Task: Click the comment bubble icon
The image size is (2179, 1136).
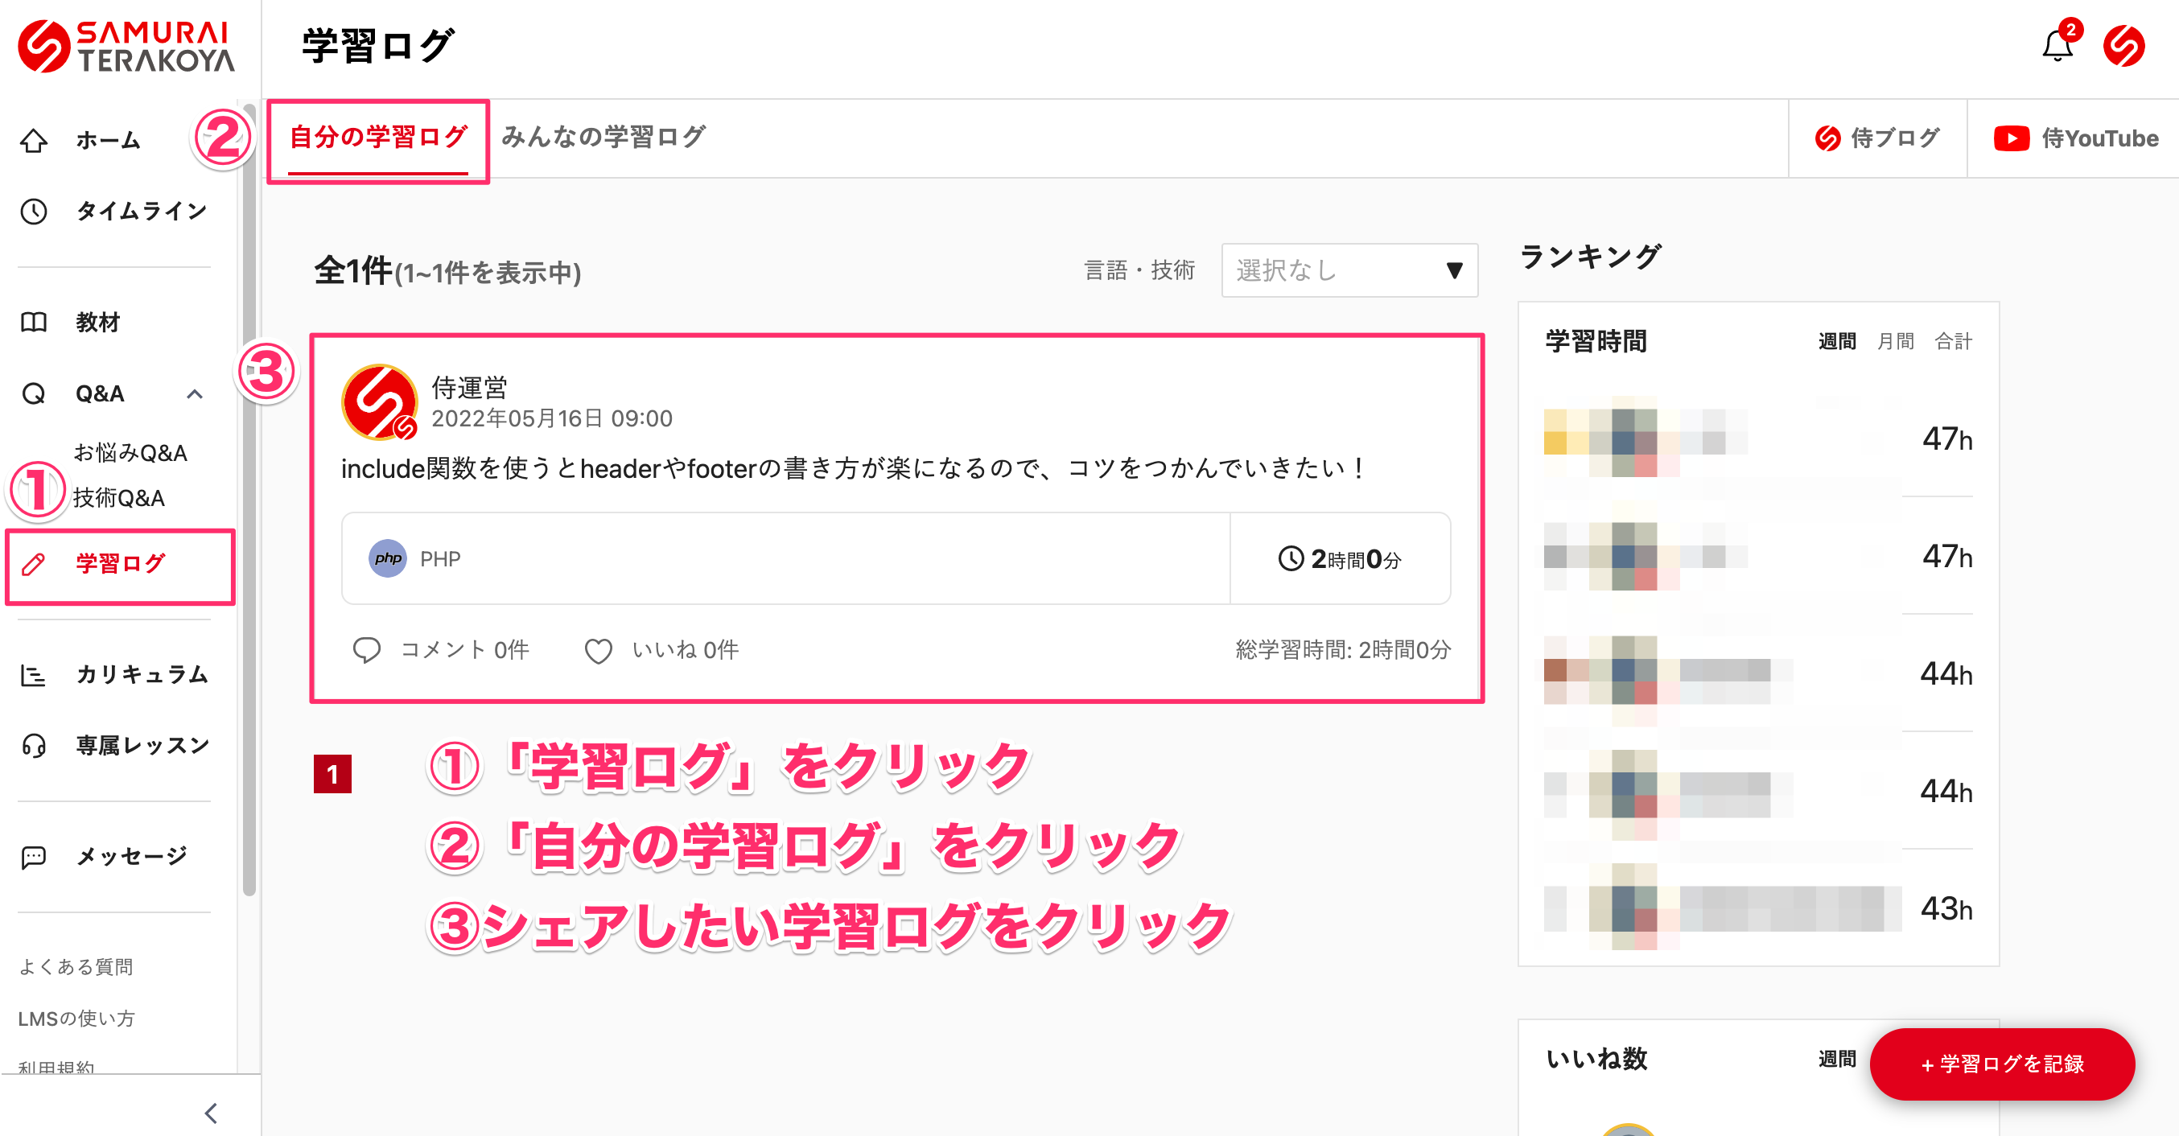Action: pyautogui.click(x=366, y=651)
